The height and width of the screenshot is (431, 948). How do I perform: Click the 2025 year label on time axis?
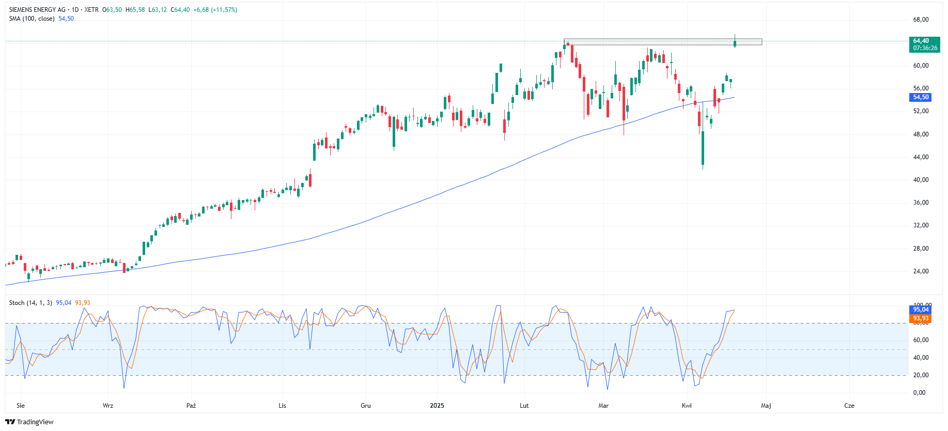click(437, 406)
